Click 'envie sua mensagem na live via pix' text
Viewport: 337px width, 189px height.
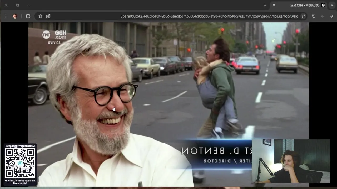coord(20,182)
